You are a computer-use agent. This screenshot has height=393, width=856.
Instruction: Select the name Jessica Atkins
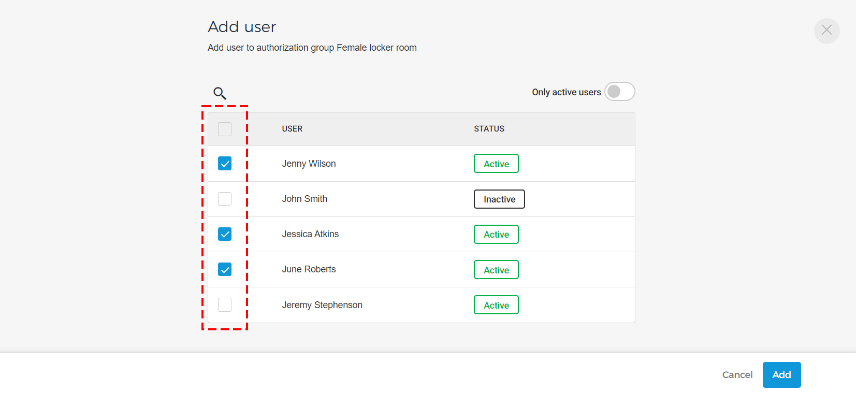pos(310,234)
